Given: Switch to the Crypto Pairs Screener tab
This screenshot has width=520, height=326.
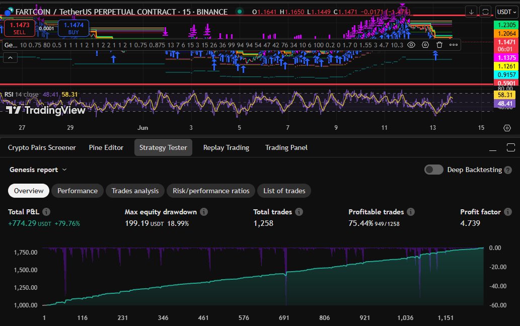Looking at the screenshot, I should coord(42,147).
